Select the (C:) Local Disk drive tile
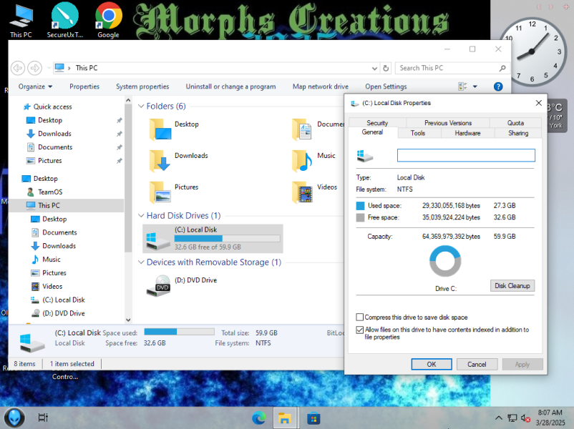574x429 pixels. (x=213, y=239)
